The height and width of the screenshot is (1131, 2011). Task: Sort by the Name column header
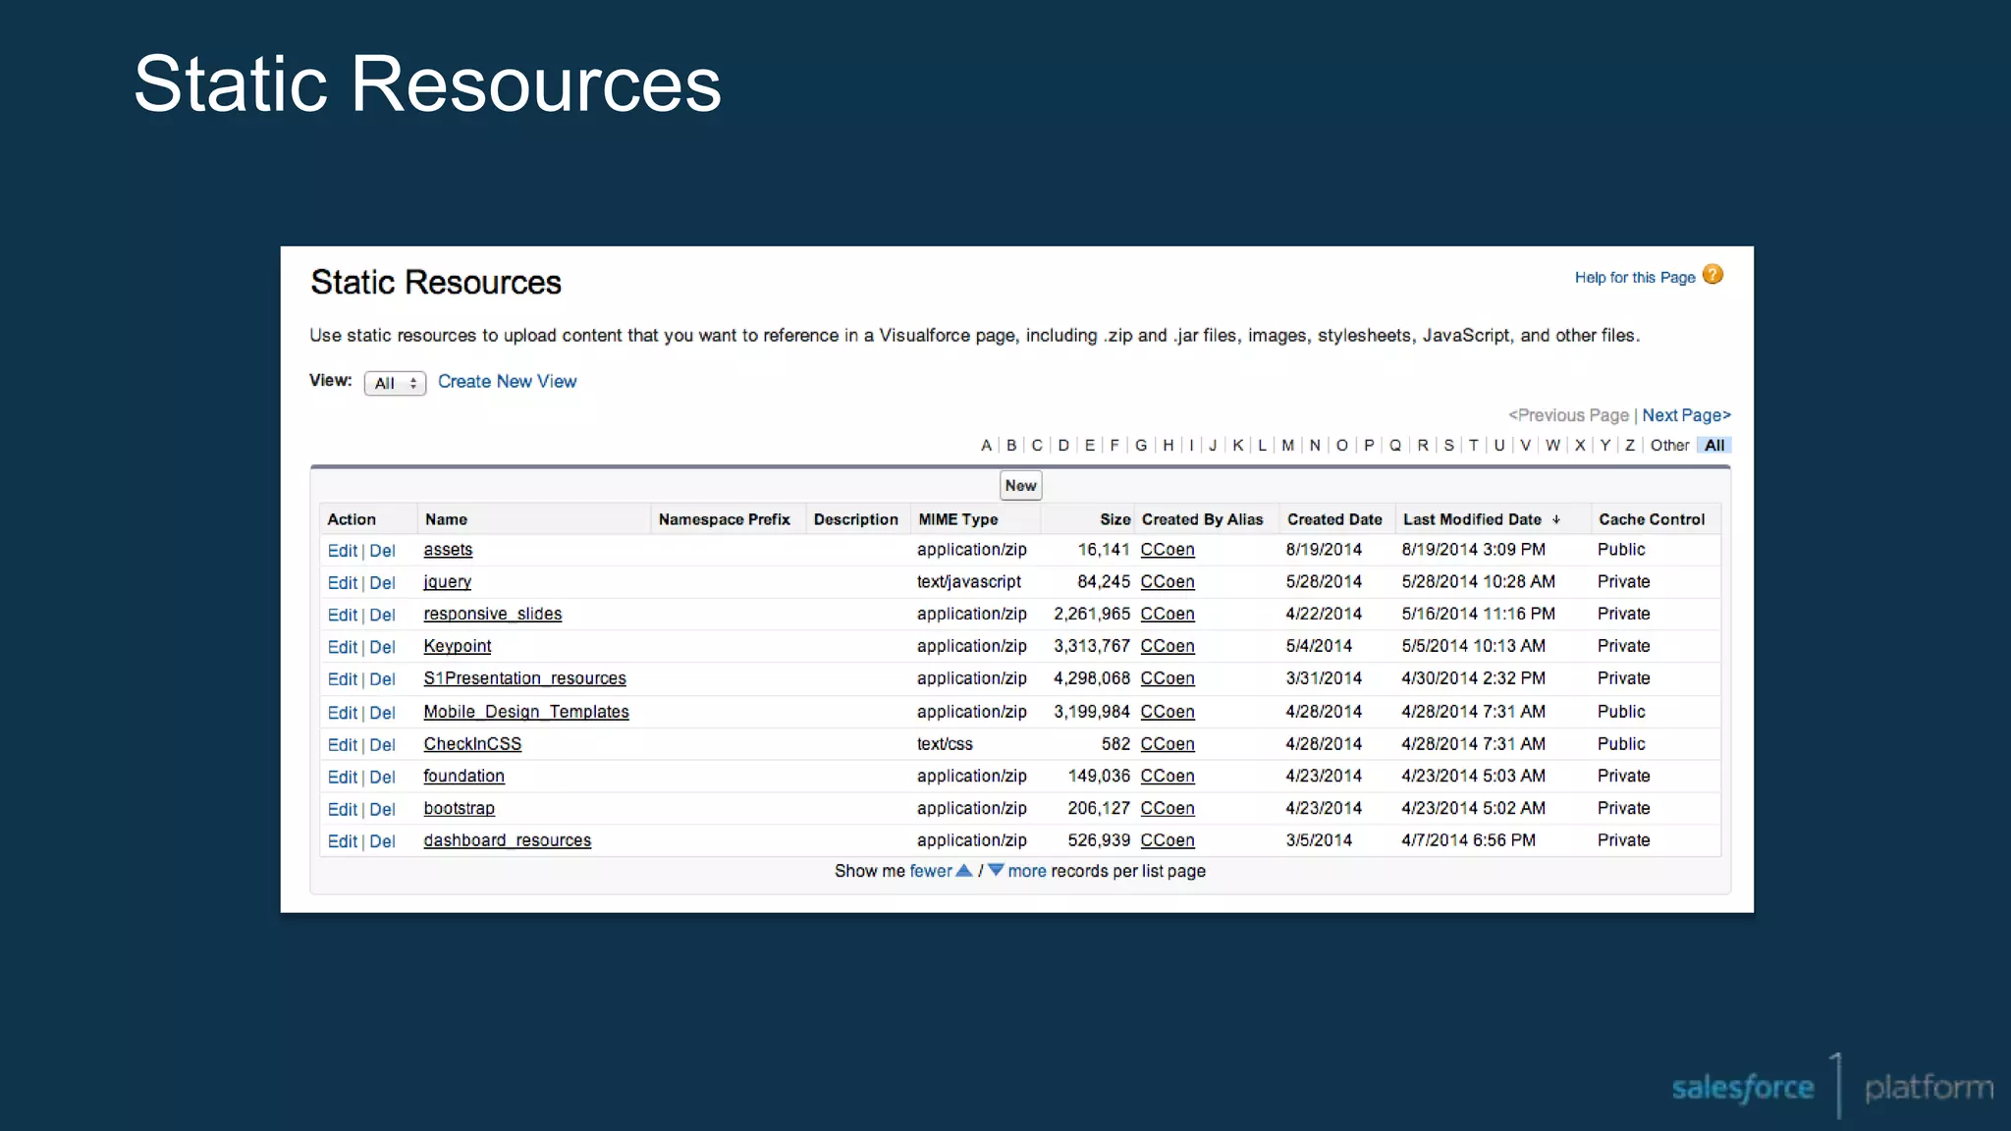point(446,519)
